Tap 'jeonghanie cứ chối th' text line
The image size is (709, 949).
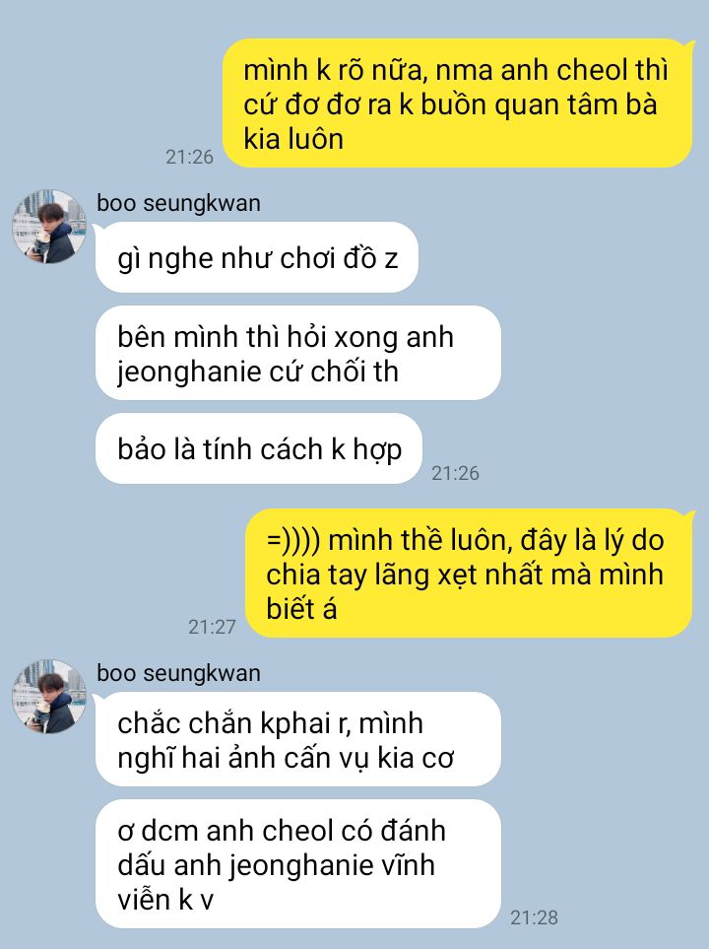[x=258, y=372]
